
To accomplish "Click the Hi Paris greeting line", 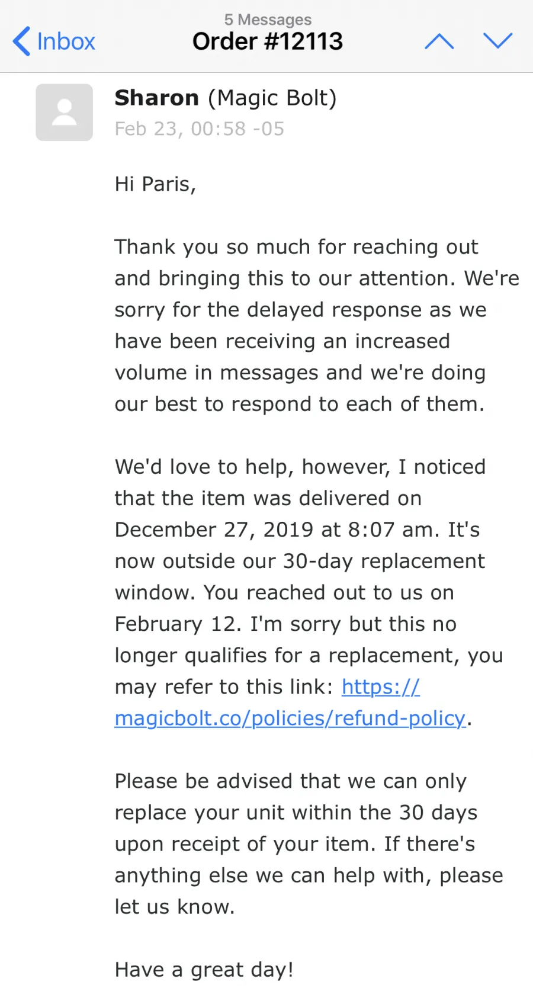I will (x=155, y=184).
